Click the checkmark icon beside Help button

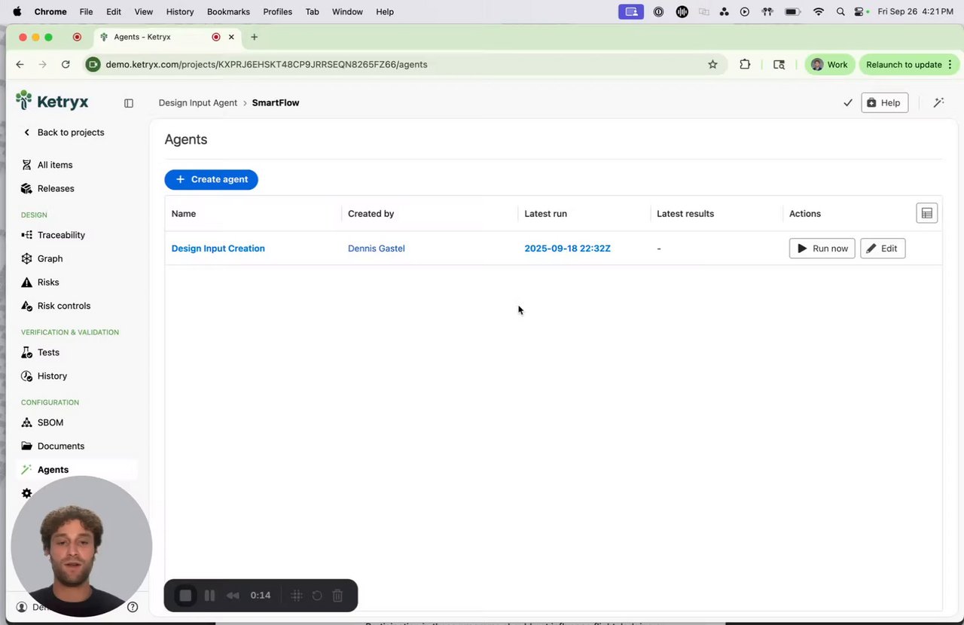click(x=848, y=103)
